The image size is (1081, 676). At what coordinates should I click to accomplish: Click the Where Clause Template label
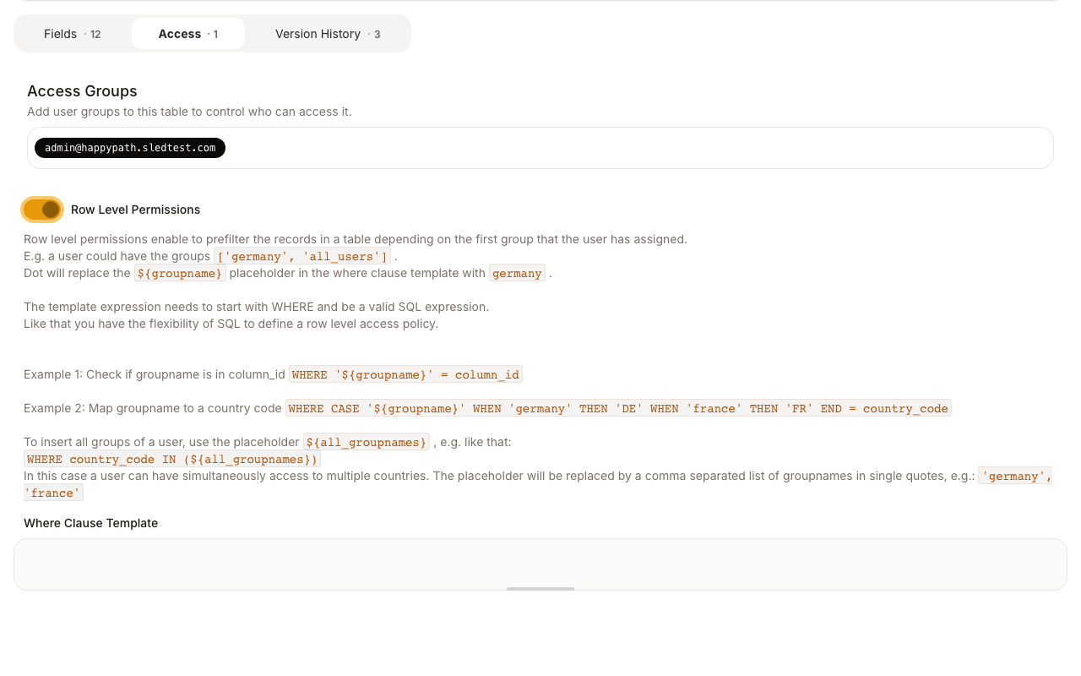click(x=90, y=523)
